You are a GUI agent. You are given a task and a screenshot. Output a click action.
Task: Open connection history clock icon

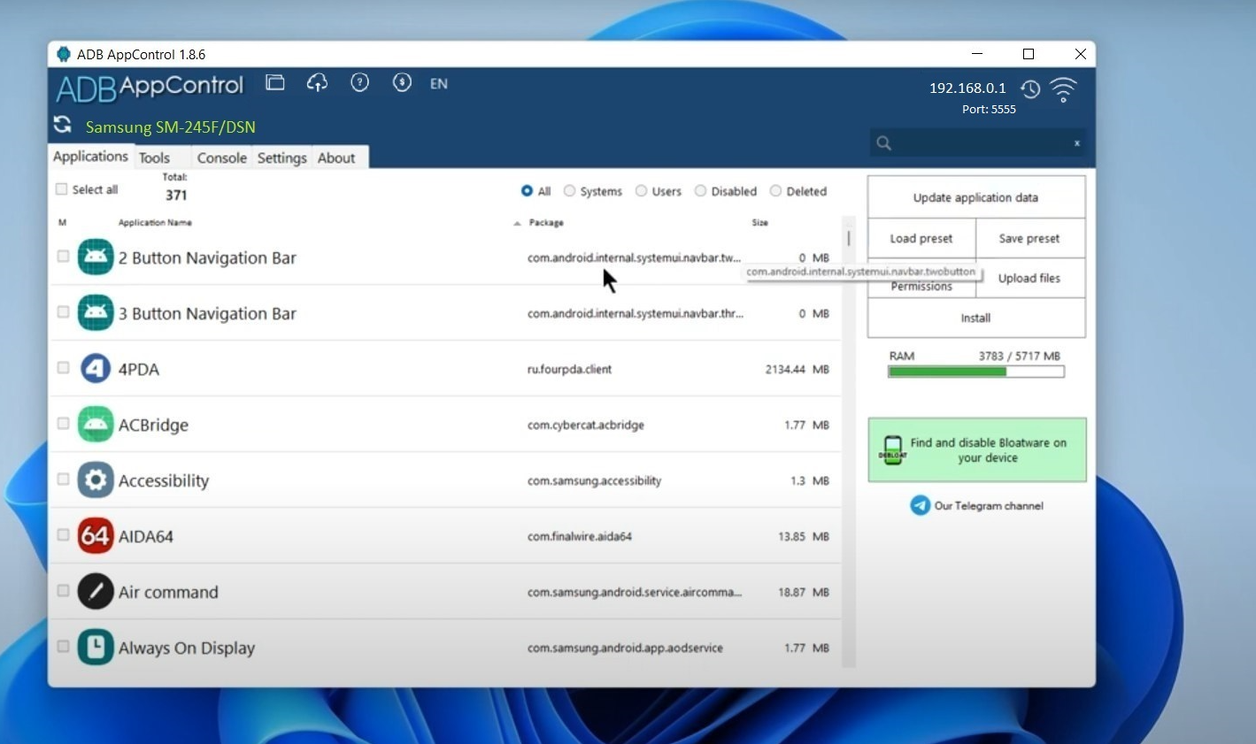(1030, 88)
